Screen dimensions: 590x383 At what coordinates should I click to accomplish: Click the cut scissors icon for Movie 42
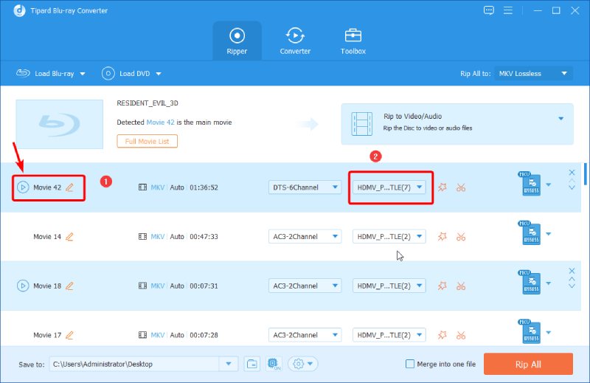[461, 187]
